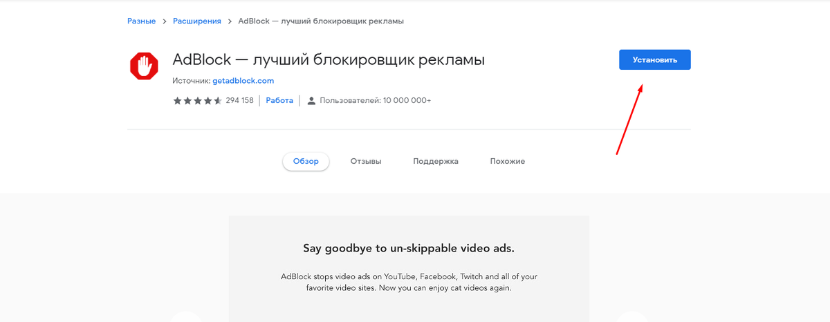Click the star rating icons
This screenshot has height=322, width=830.
(x=197, y=101)
